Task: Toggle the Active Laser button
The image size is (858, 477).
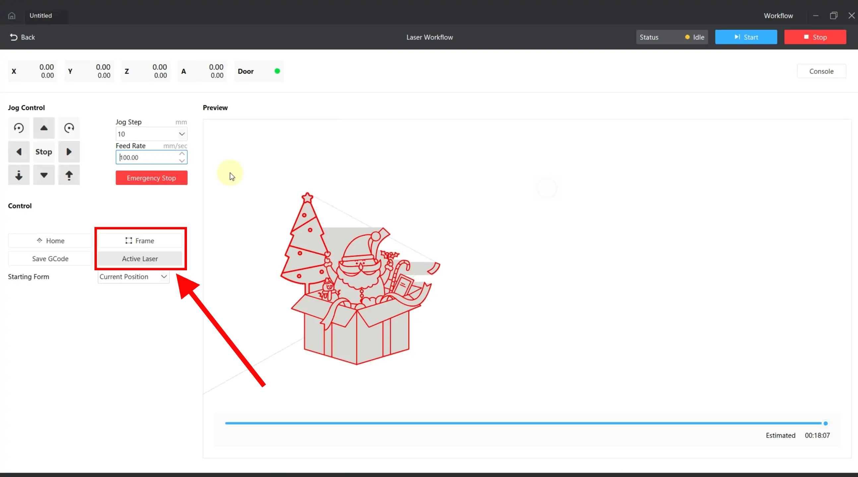Action: point(140,259)
